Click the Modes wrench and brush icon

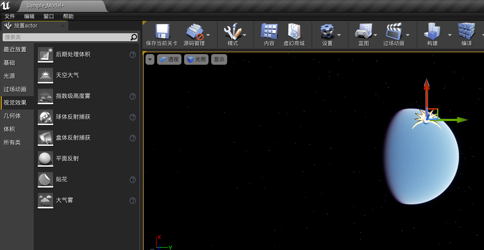(x=233, y=31)
